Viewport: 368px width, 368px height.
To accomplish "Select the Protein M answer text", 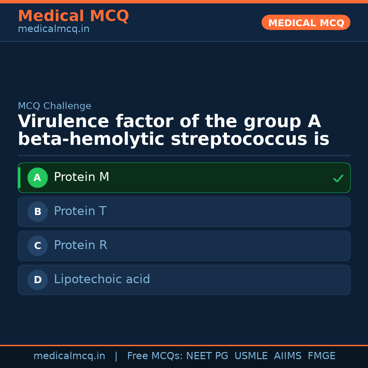I will (81, 177).
